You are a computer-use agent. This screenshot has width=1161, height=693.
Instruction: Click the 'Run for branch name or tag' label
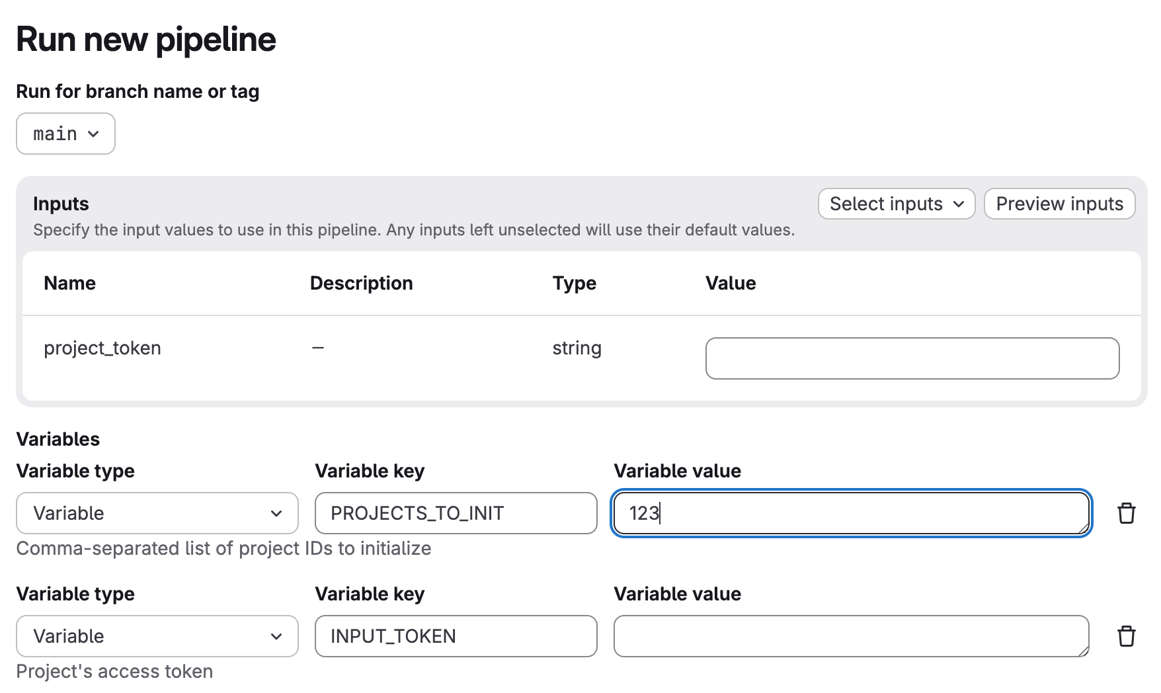coord(138,91)
